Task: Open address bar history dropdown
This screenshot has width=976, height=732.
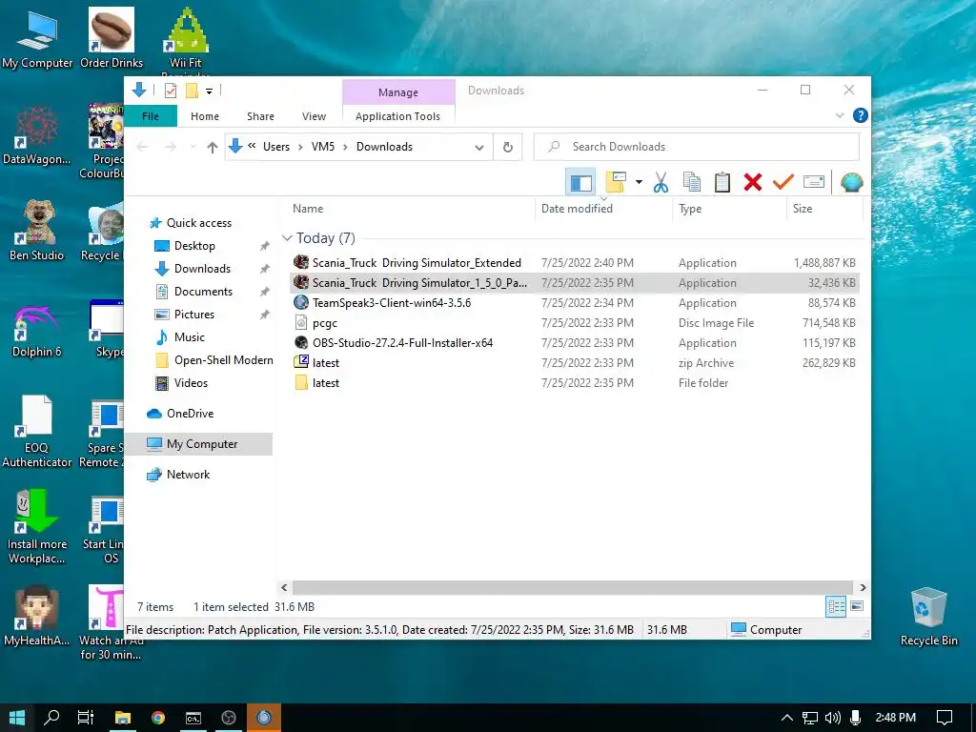Action: (479, 148)
